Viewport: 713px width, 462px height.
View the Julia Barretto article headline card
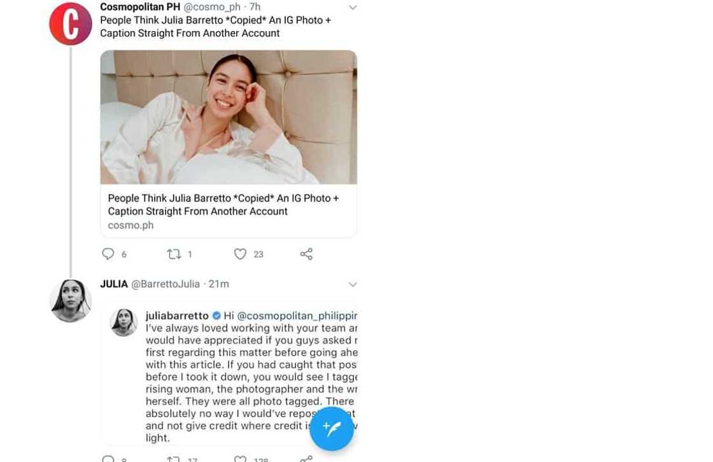pyautogui.click(x=223, y=204)
